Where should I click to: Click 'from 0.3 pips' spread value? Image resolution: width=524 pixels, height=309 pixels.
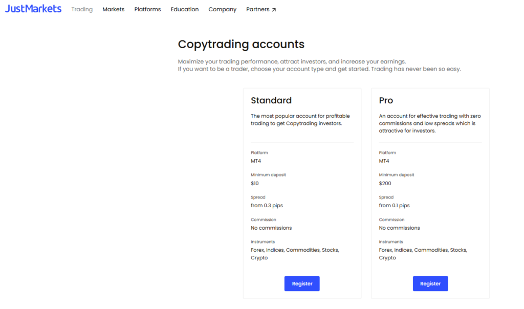pyautogui.click(x=267, y=206)
